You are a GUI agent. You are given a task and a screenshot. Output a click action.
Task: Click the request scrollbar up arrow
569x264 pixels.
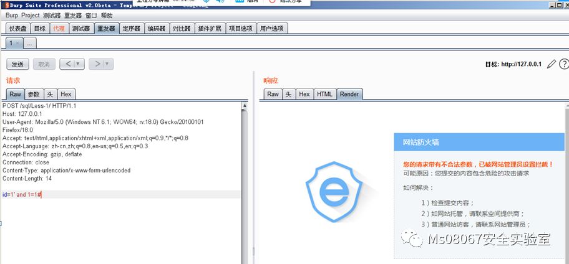pos(245,106)
